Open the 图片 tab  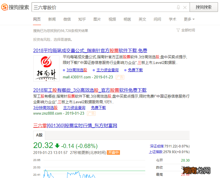97,19
